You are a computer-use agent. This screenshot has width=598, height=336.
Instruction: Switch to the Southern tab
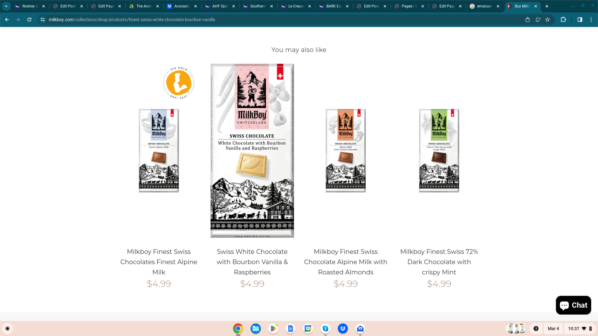coord(258,6)
